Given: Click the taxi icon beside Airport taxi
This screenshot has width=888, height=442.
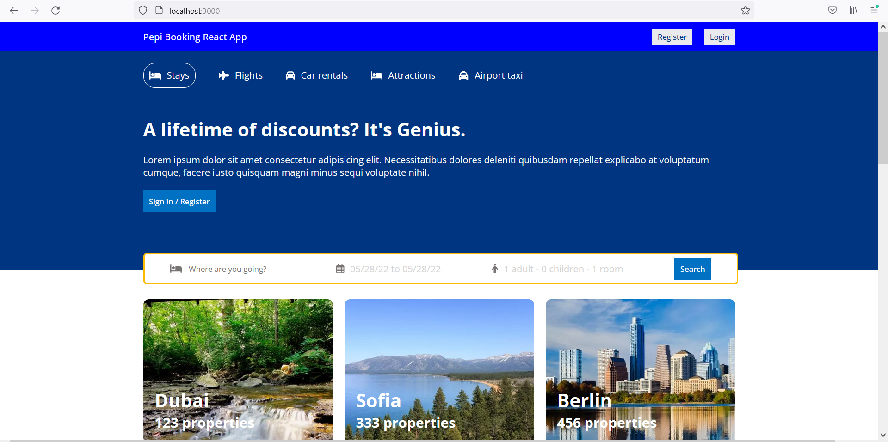Looking at the screenshot, I should 464,75.
